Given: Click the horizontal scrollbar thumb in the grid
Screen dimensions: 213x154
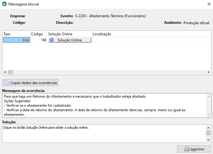Looking at the screenshot, I should [10, 72].
